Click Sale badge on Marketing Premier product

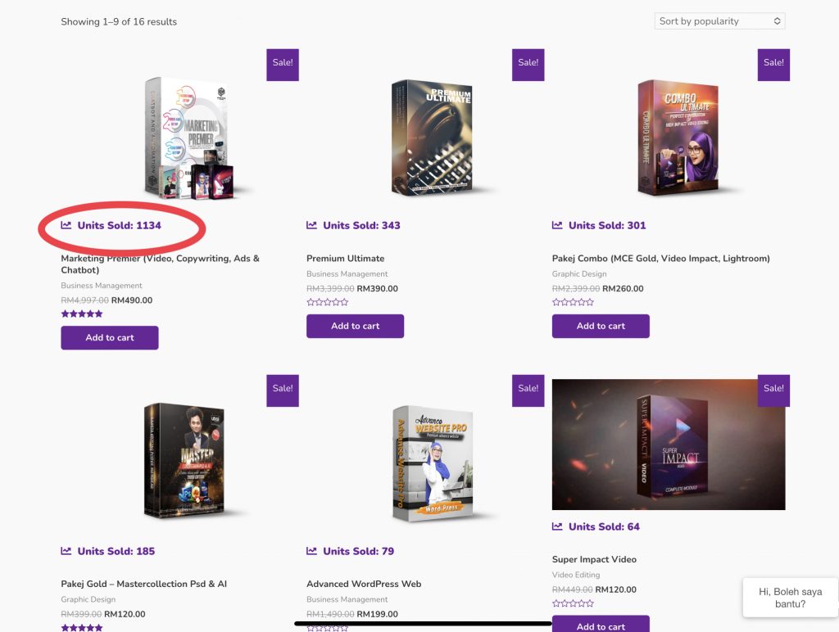point(283,64)
